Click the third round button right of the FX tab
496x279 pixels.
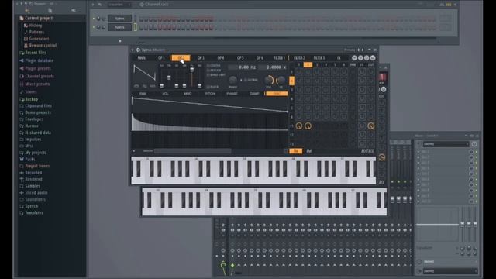(367, 58)
